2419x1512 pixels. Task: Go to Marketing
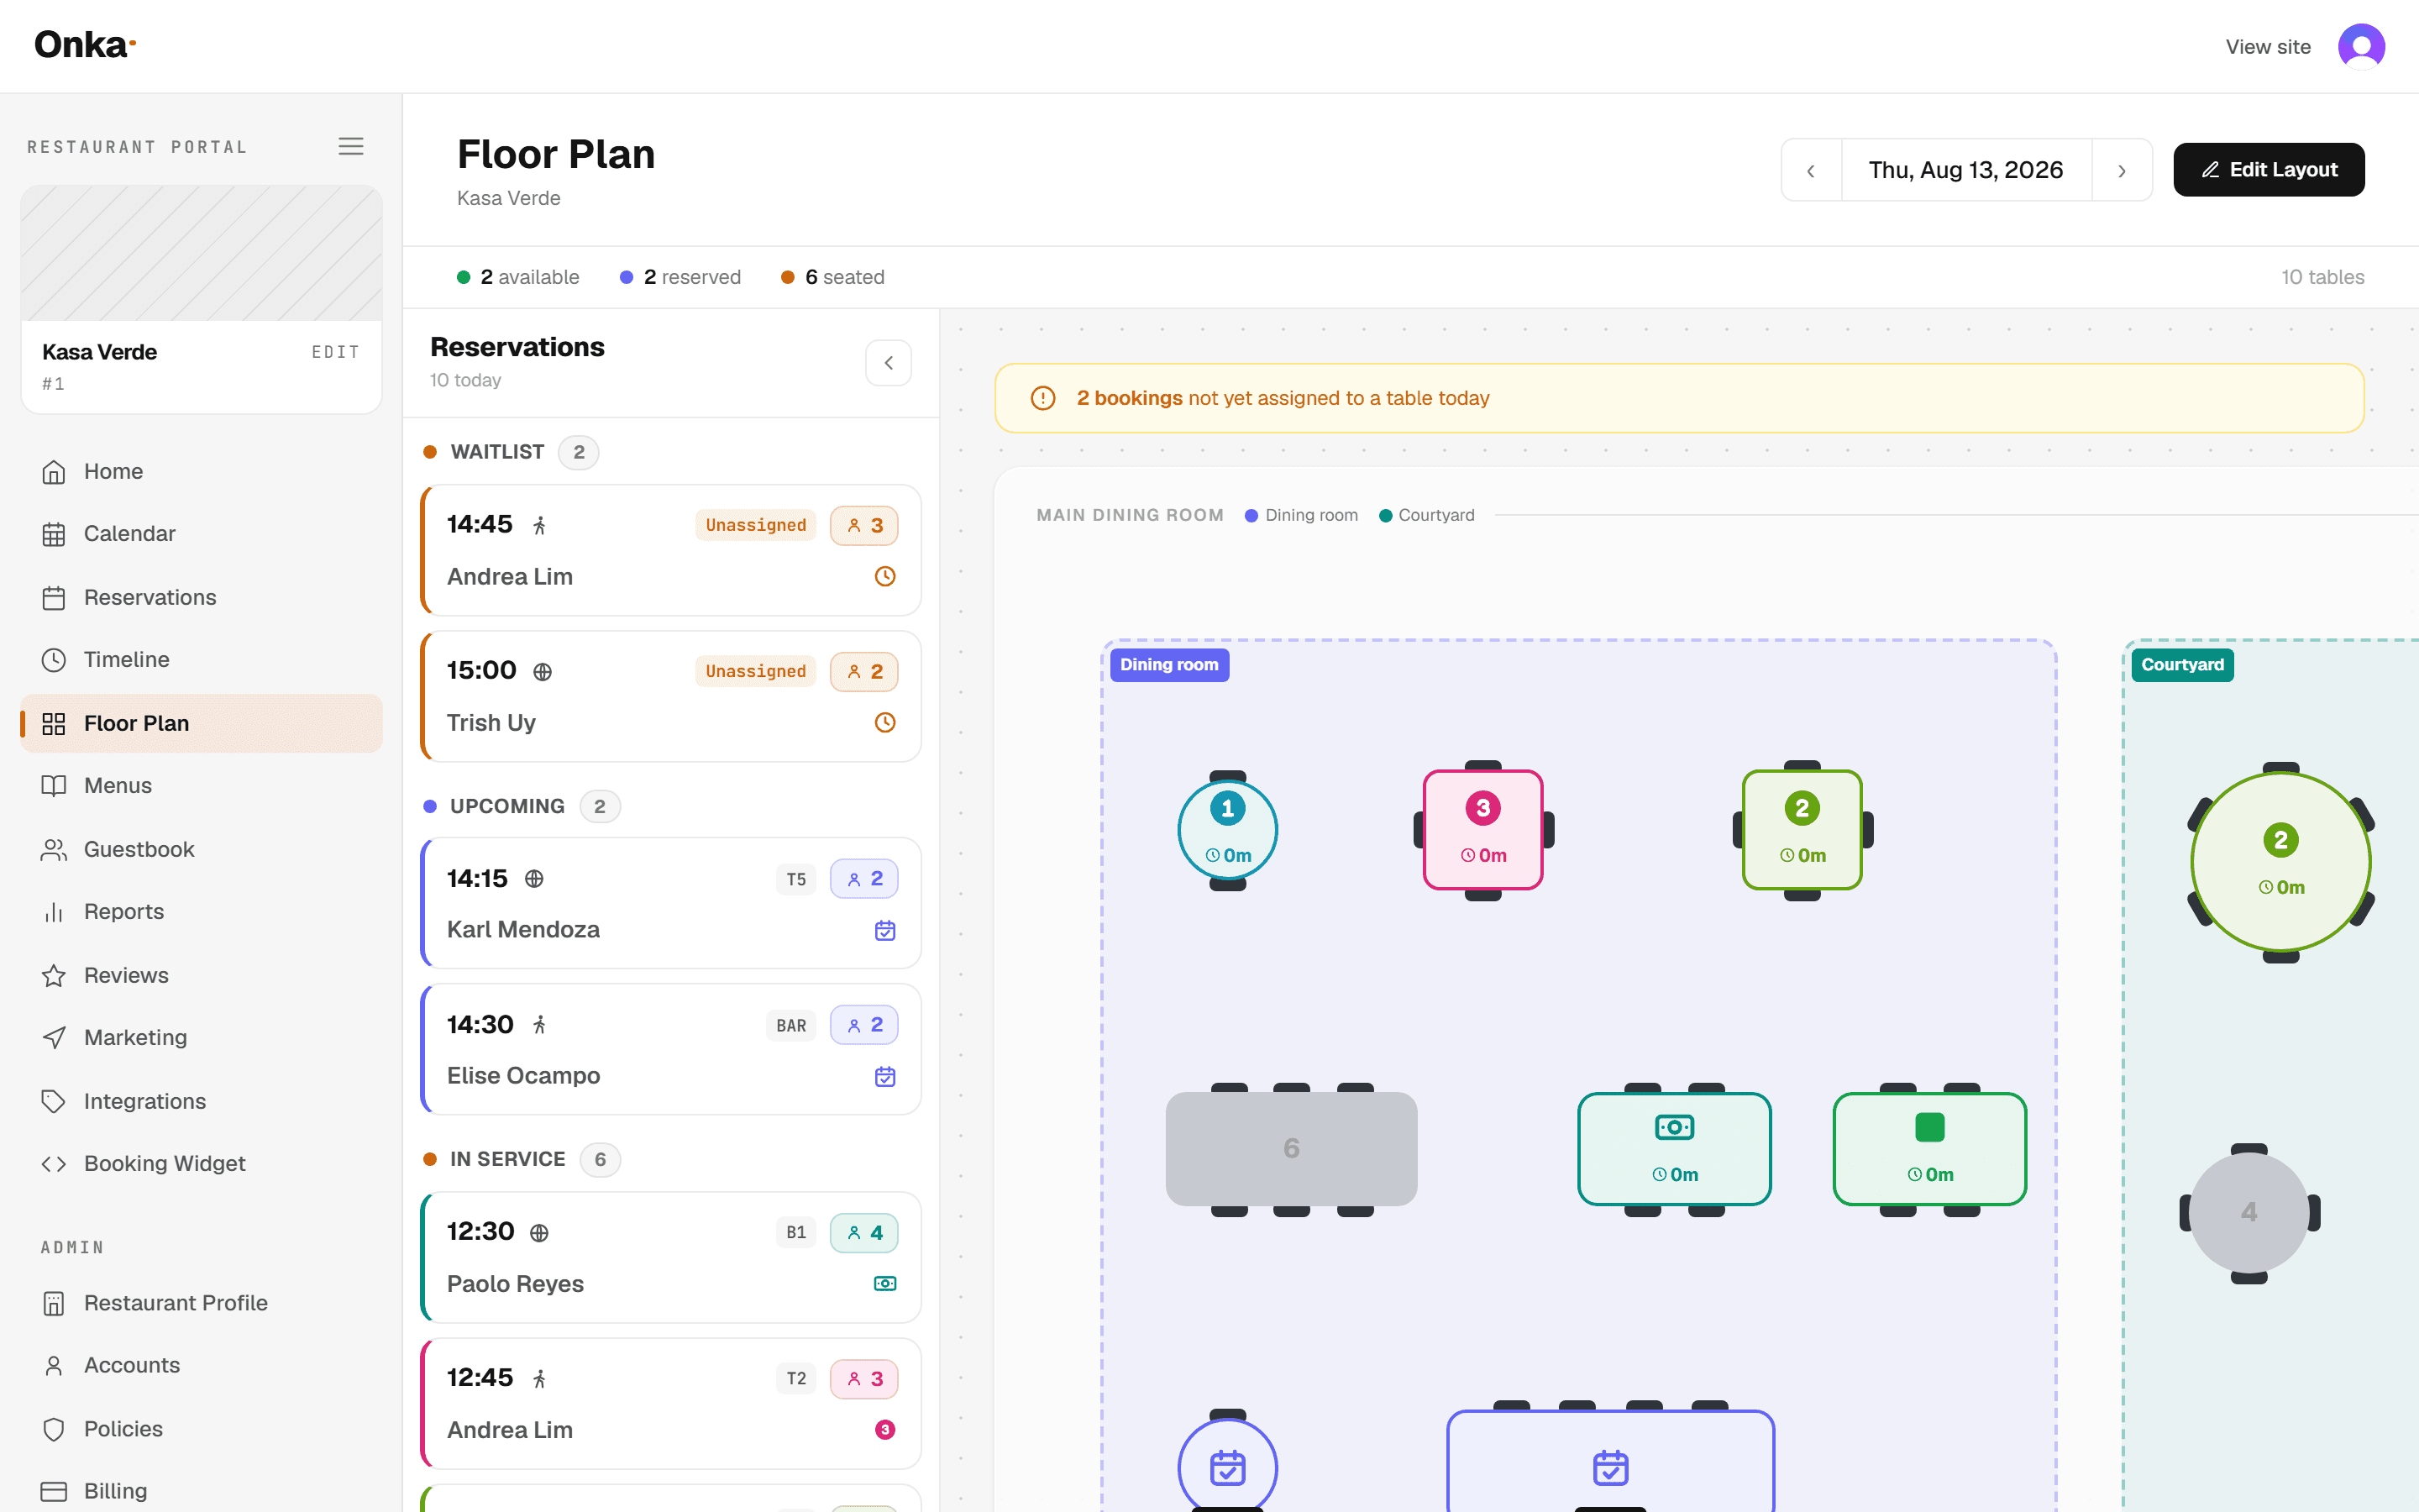(x=202, y=1038)
